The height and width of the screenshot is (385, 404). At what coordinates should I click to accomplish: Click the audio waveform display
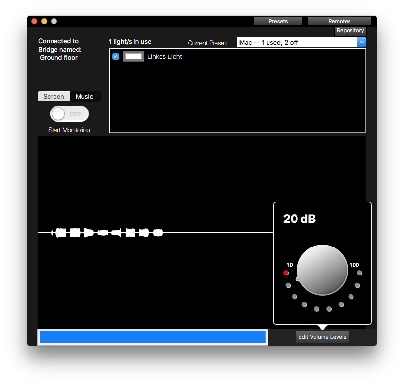click(156, 232)
